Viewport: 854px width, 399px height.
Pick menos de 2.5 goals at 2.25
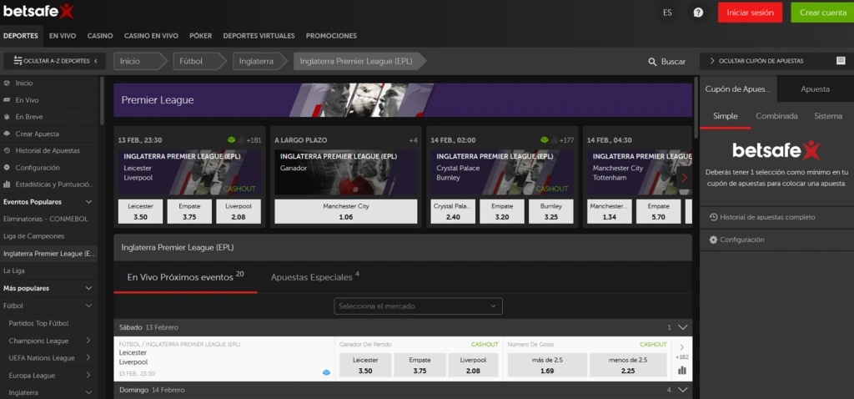[x=628, y=366]
